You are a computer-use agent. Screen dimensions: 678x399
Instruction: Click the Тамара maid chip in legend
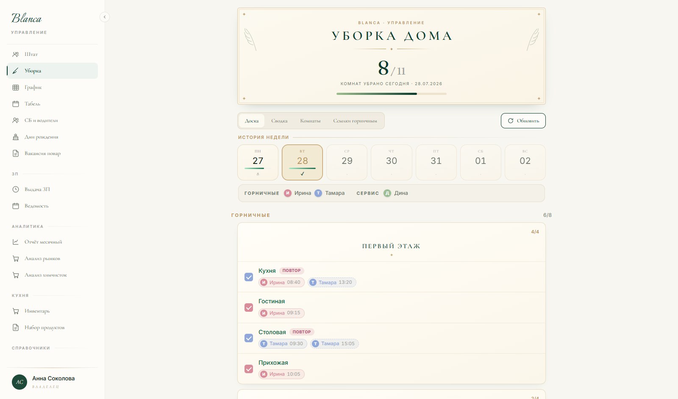[x=329, y=193]
